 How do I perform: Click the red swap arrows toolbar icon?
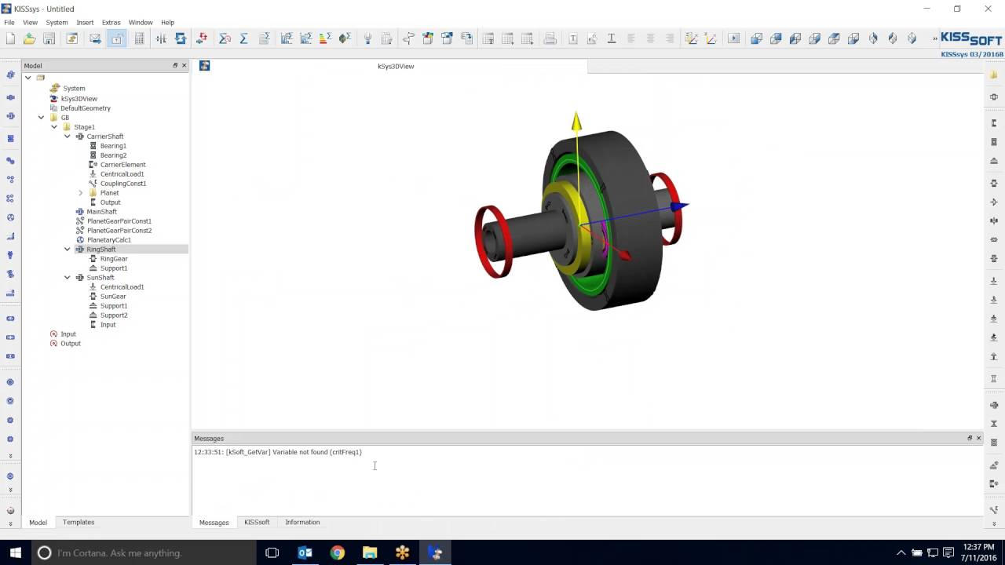202,38
